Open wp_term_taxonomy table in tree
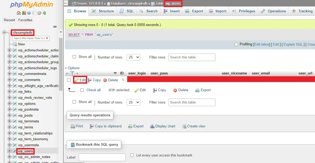Screen dimensions: 315x163 [33, 139]
